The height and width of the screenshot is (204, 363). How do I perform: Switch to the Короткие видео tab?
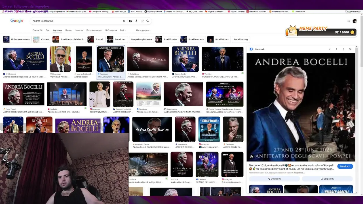point(94,30)
